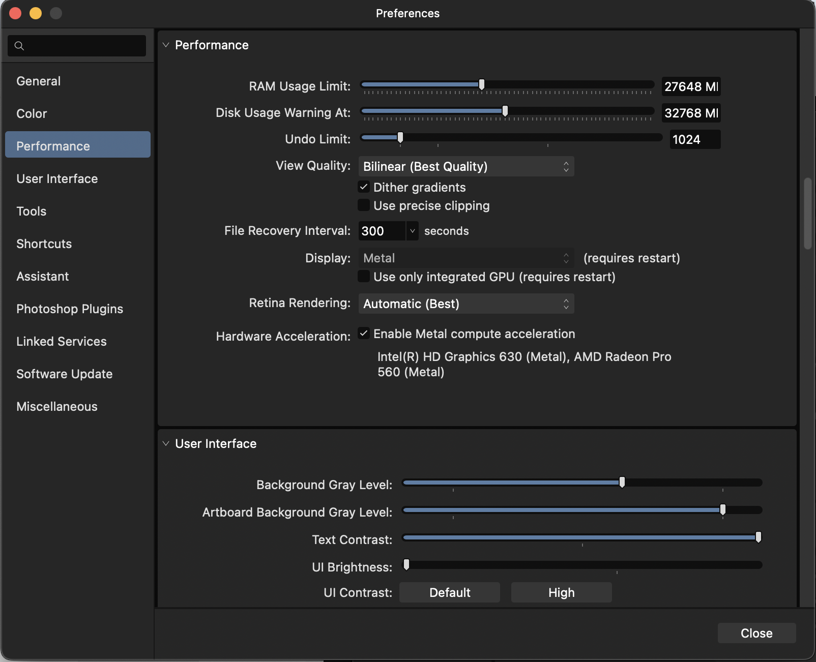Click the Text Contrast slider handle

click(x=758, y=537)
